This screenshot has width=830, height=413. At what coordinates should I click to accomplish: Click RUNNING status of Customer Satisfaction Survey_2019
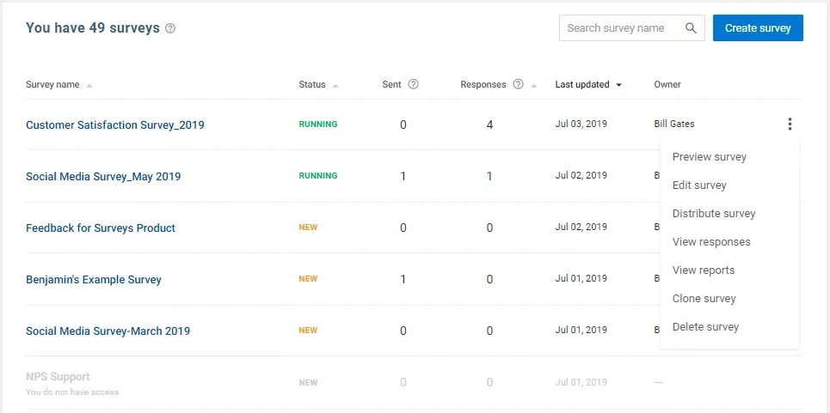click(318, 125)
